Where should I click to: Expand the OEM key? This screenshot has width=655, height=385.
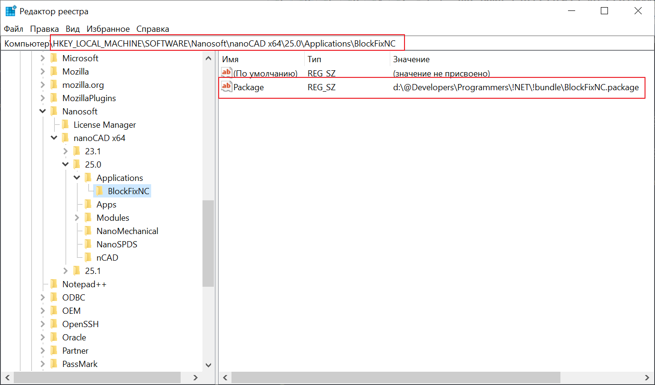point(42,311)
